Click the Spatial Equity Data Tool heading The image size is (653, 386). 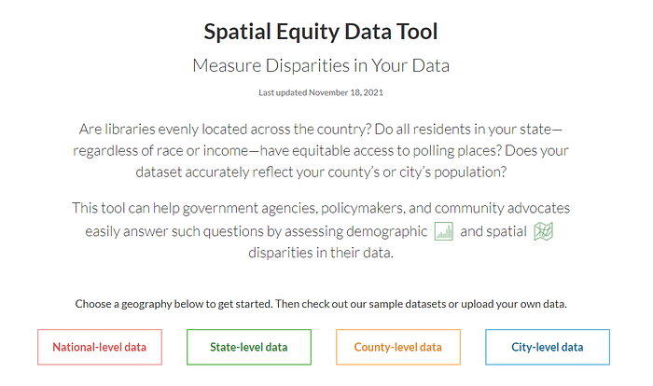tap(321, 32)
